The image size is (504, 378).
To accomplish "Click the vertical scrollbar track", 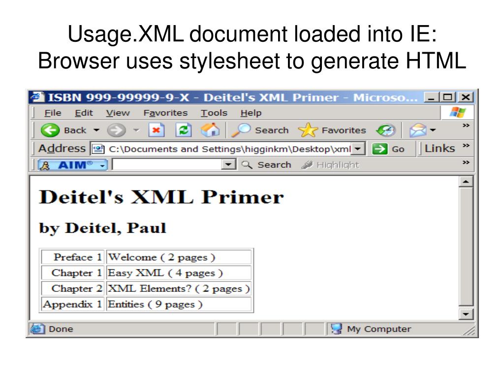I will [466, 248].
